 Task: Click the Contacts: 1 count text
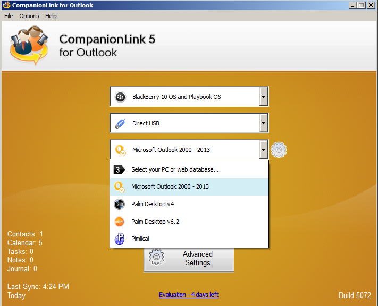(25, 234)
